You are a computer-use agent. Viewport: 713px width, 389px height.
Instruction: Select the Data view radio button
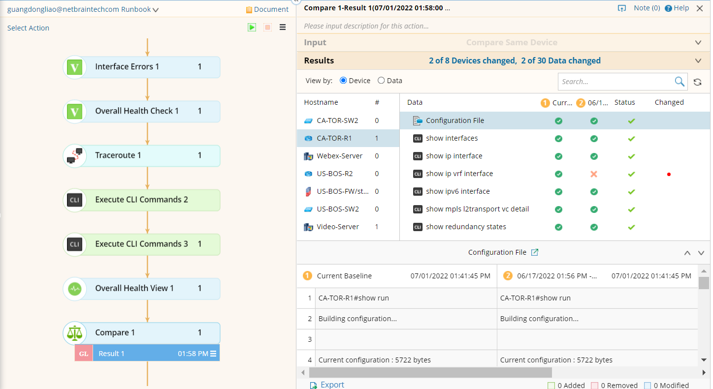point(381,81)
